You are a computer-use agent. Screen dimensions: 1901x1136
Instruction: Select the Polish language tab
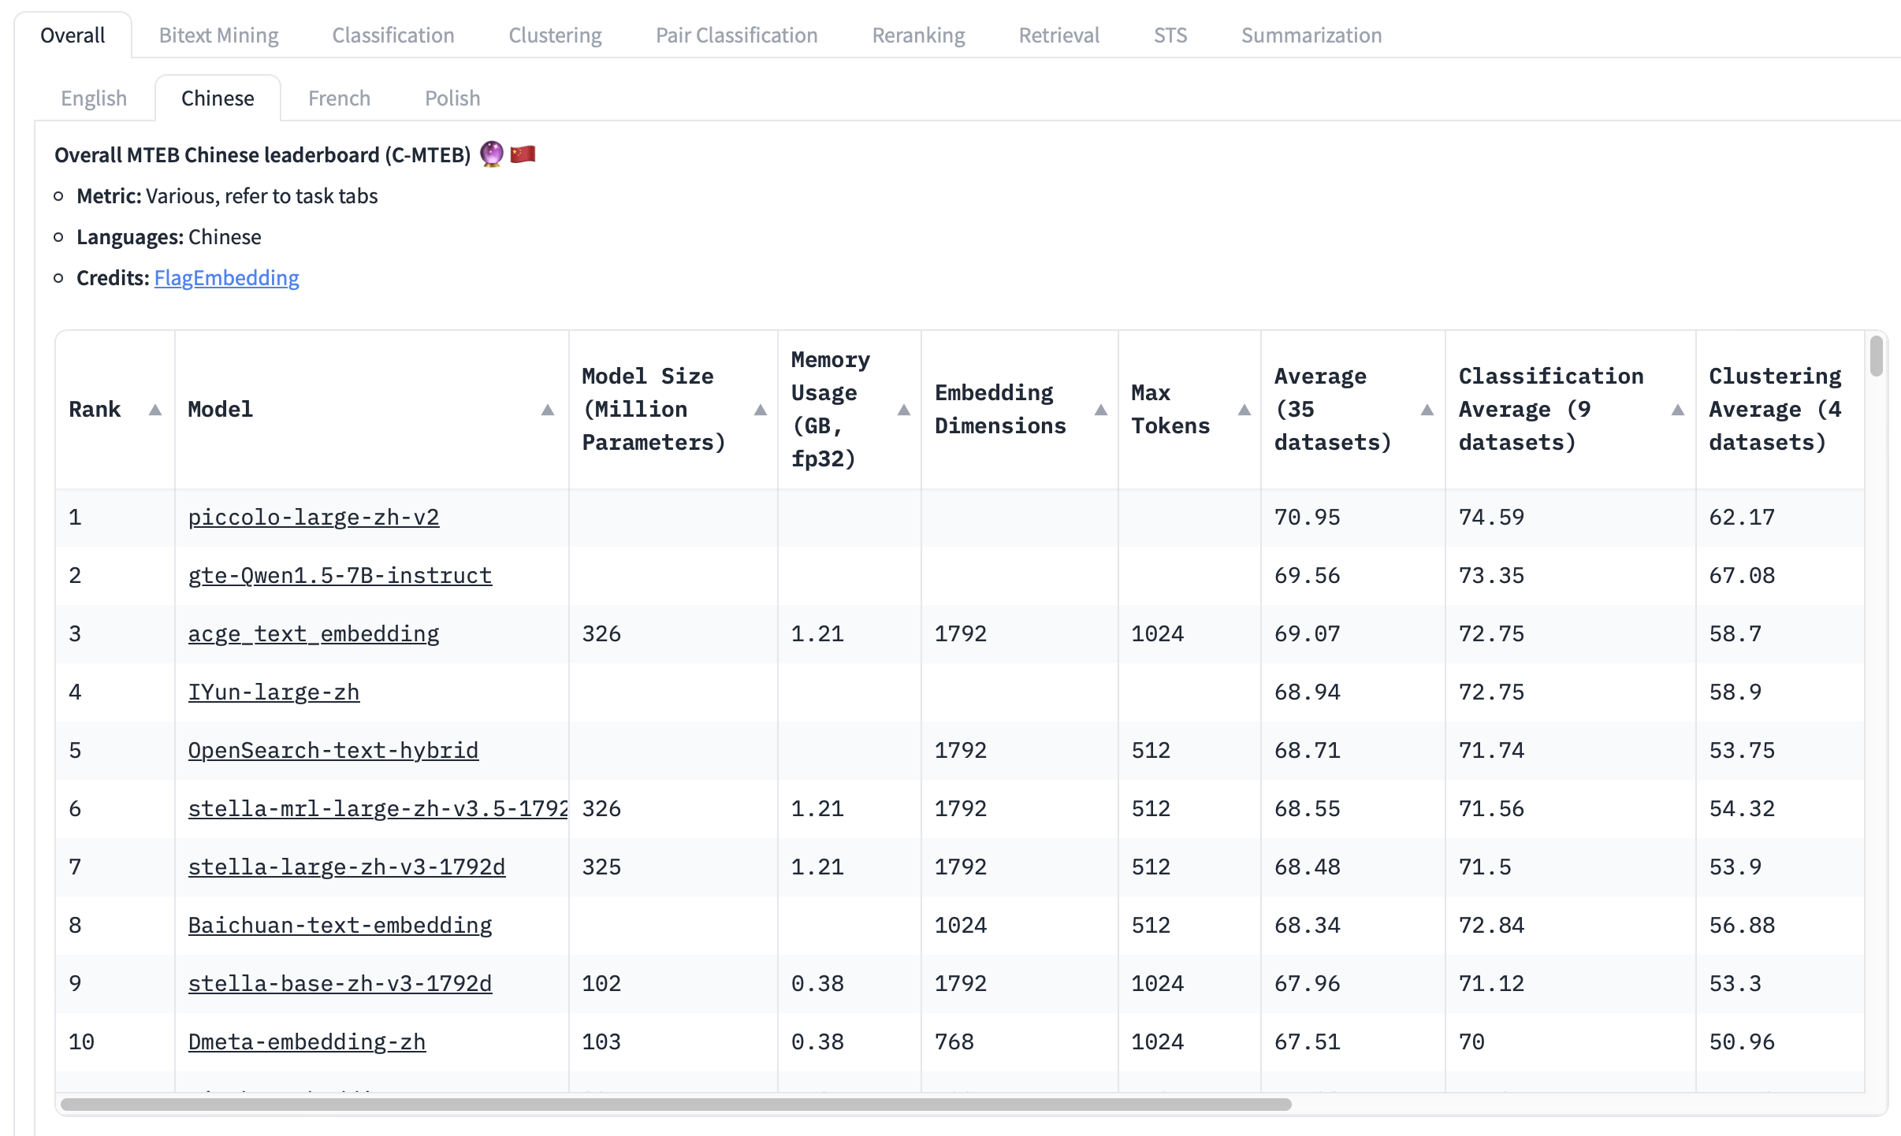pos(451,98)
